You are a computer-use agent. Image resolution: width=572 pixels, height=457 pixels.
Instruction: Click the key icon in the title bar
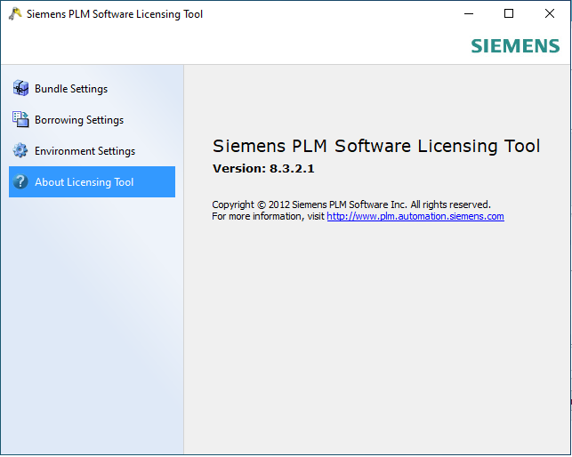click(14, 14)
